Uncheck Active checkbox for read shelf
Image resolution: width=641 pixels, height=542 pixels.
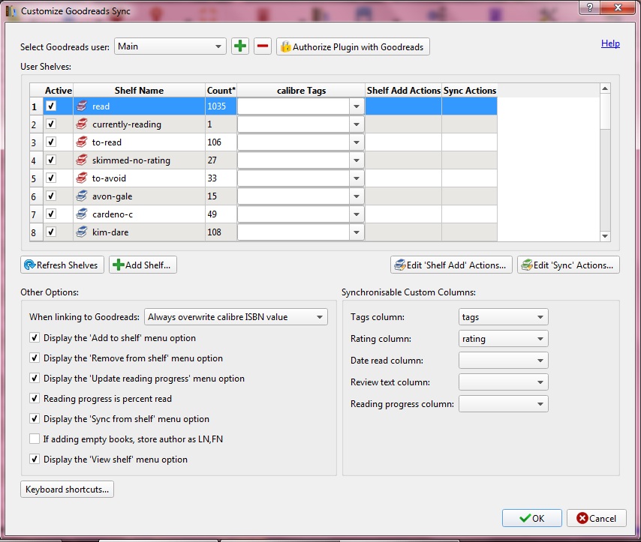point(51,106)
